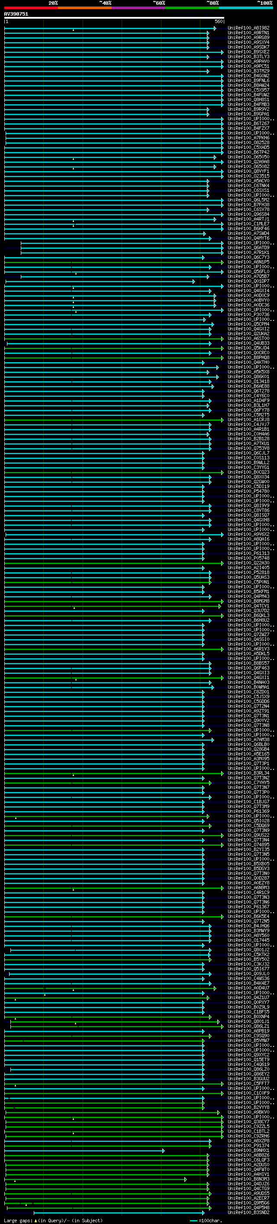Select the UniRef100_A9PC51 label
Viewport: 277px width, 1224px height.
coord(248,66)
